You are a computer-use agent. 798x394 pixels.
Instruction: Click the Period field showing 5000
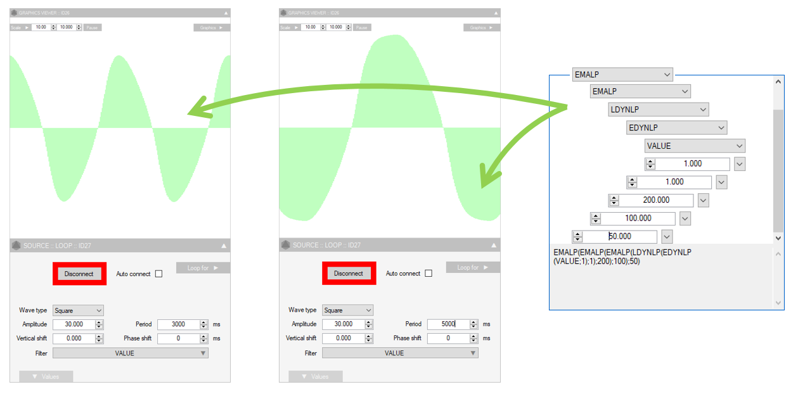(448, 324)
